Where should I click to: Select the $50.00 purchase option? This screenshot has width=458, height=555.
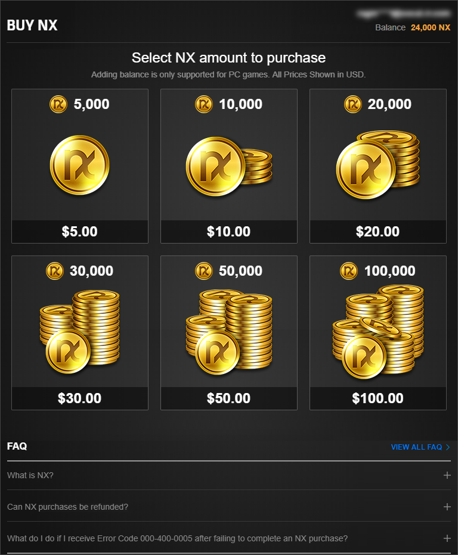[229, 398]
